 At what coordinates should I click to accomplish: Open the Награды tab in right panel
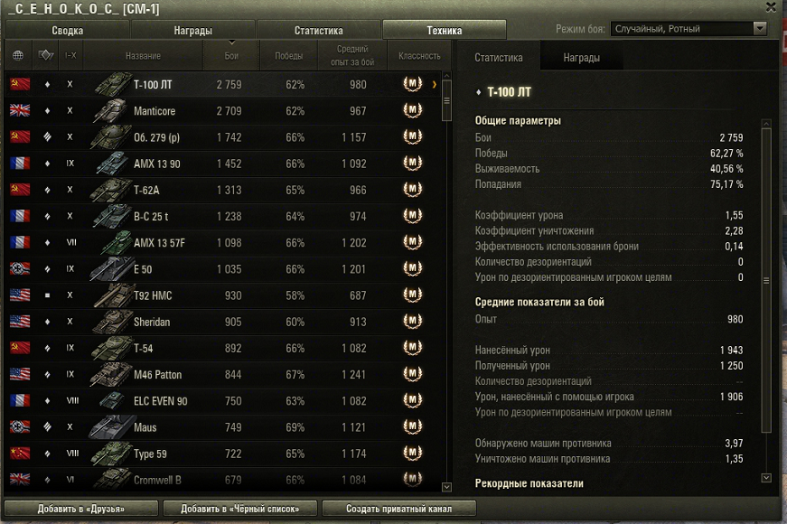pos(581,58)
